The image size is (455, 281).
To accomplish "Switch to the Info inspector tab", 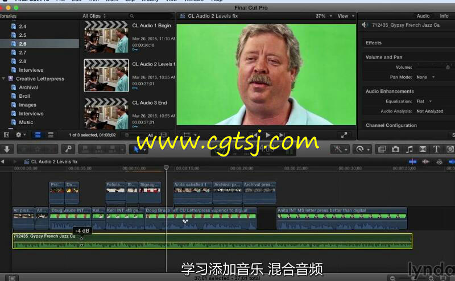I will (444, 16).
